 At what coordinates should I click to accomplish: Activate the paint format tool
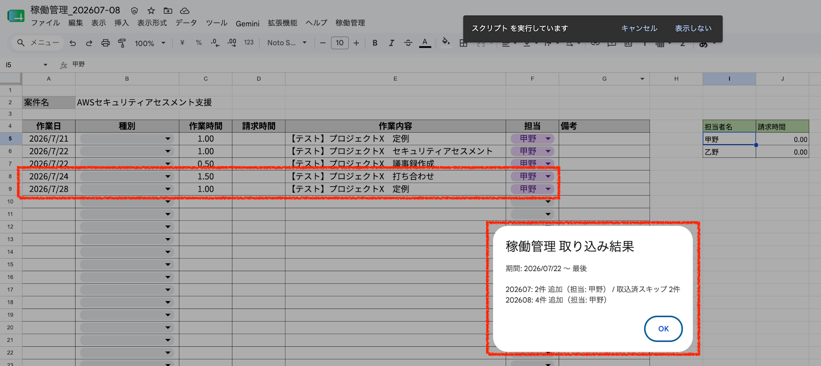pyautogui.click(x=122, y=43)
